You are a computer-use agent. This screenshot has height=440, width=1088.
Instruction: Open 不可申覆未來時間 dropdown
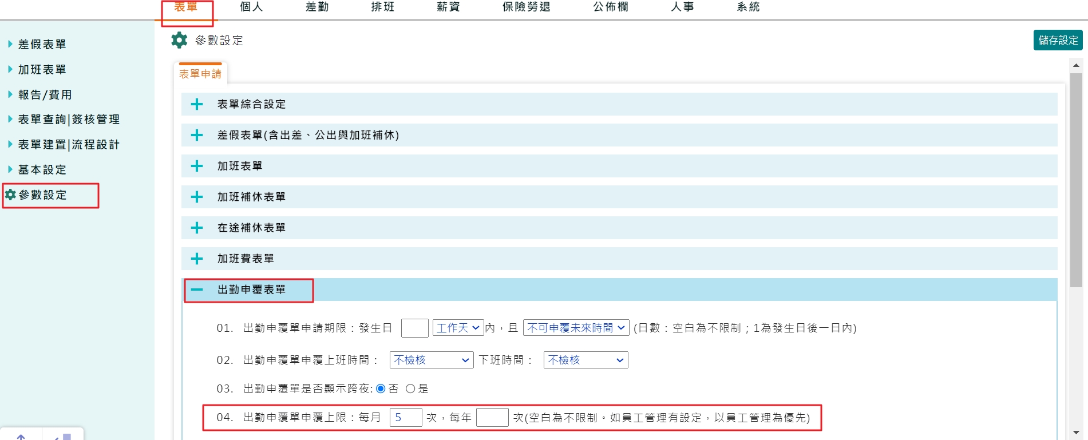click(x=576, y=328)
